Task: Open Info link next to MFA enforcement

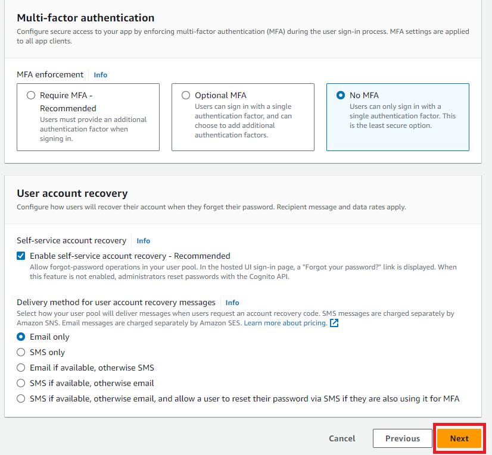Action: [x=101, y=75]
